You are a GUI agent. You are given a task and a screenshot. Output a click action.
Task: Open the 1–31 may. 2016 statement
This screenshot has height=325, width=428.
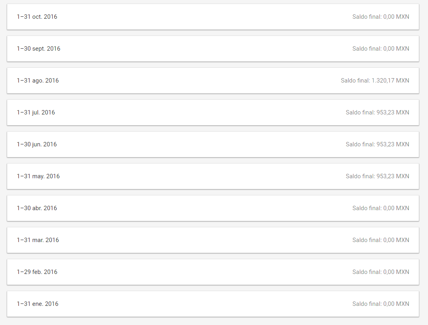pos(213,176)
